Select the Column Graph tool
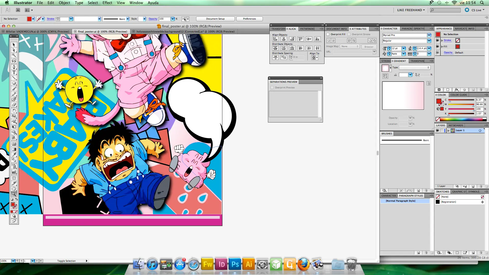 point(14,172)
